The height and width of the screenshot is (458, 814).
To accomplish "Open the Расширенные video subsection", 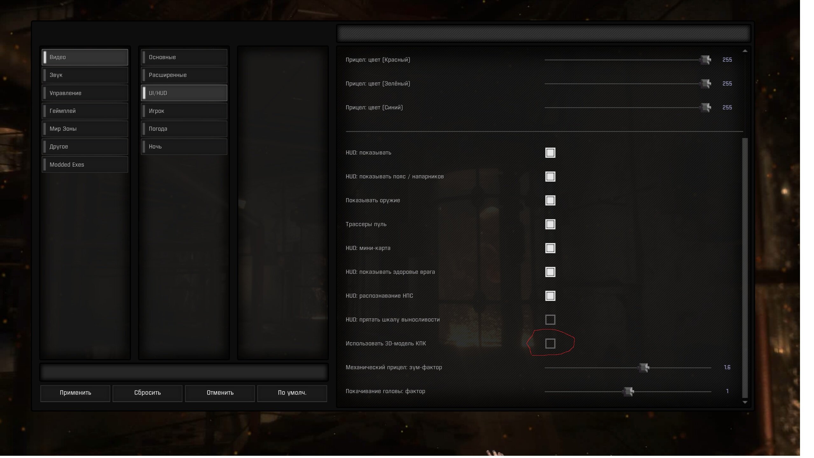I will coord(184,75).
